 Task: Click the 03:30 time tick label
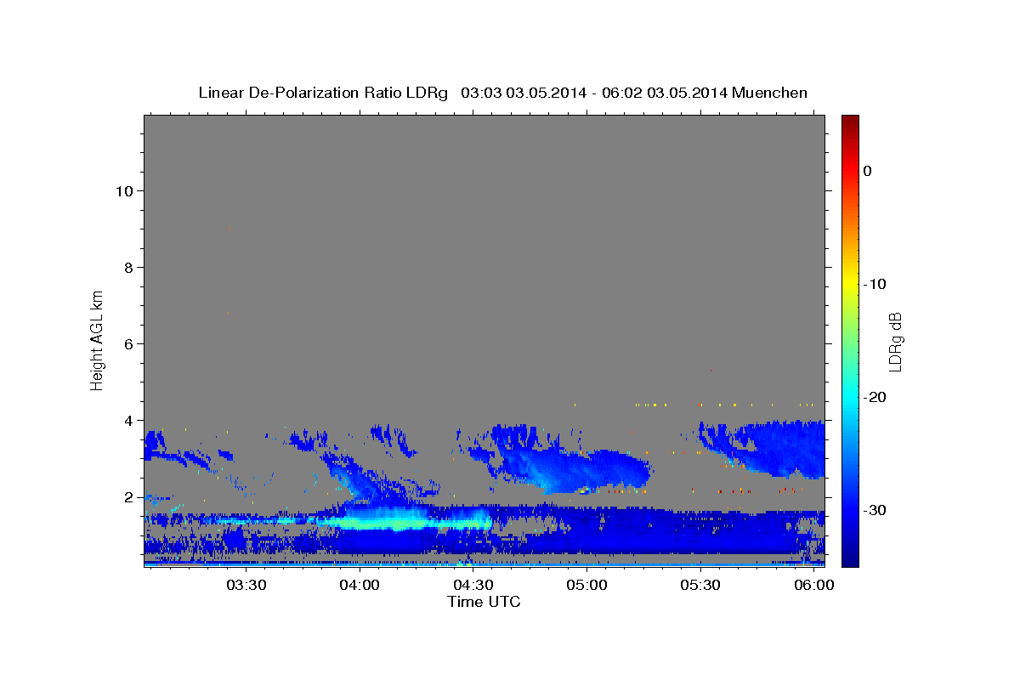click(x=246, y=586)
